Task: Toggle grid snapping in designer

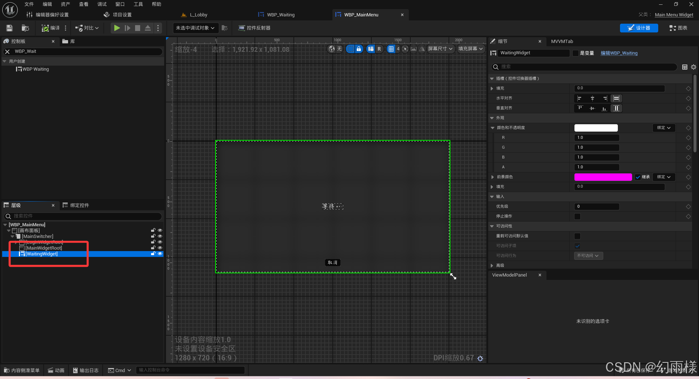Action: [x=391, y=49]
